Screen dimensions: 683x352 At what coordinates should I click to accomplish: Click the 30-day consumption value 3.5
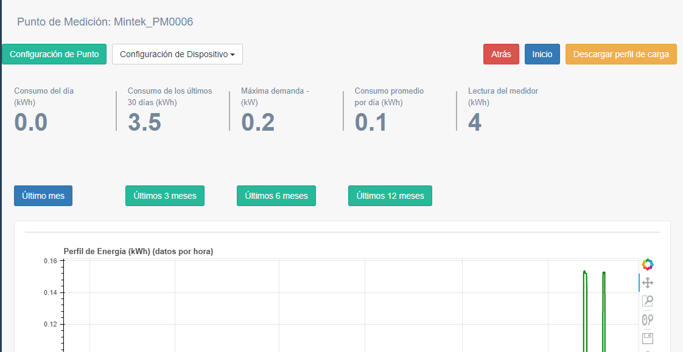click(144, 122)
